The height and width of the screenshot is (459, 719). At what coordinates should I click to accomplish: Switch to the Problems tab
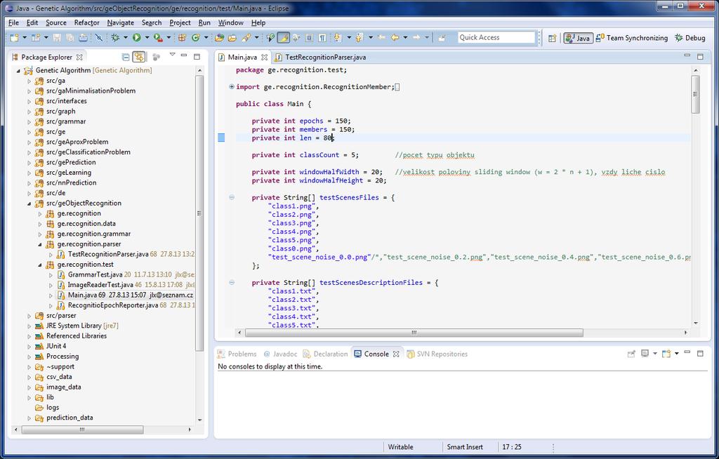click(237, 354)
